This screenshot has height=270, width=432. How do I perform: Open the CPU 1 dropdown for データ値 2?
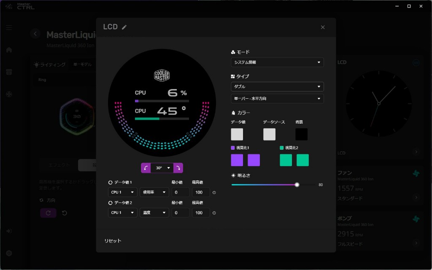123,213
